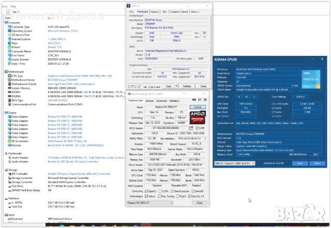
Task: Click the Edge browser icon in summary list
Action: [9, 43]
